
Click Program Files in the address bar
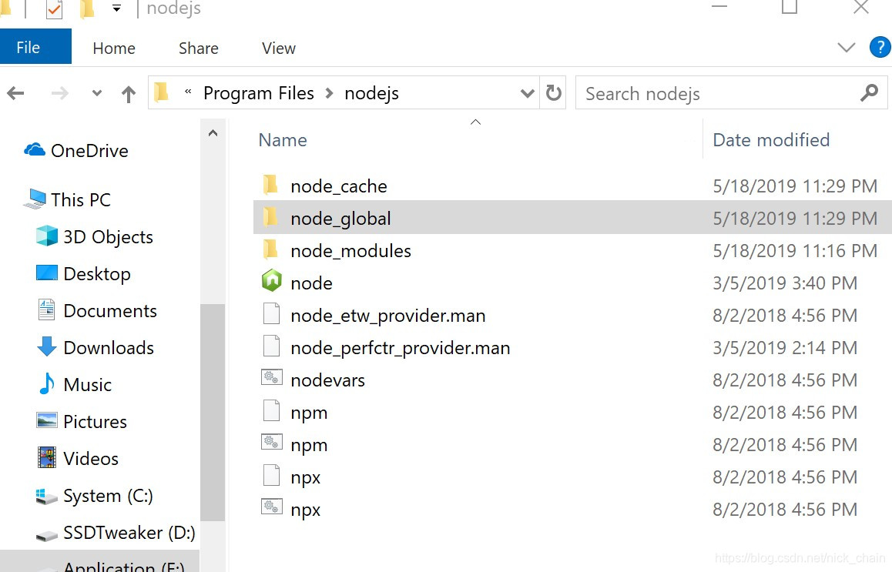[258, 92]
